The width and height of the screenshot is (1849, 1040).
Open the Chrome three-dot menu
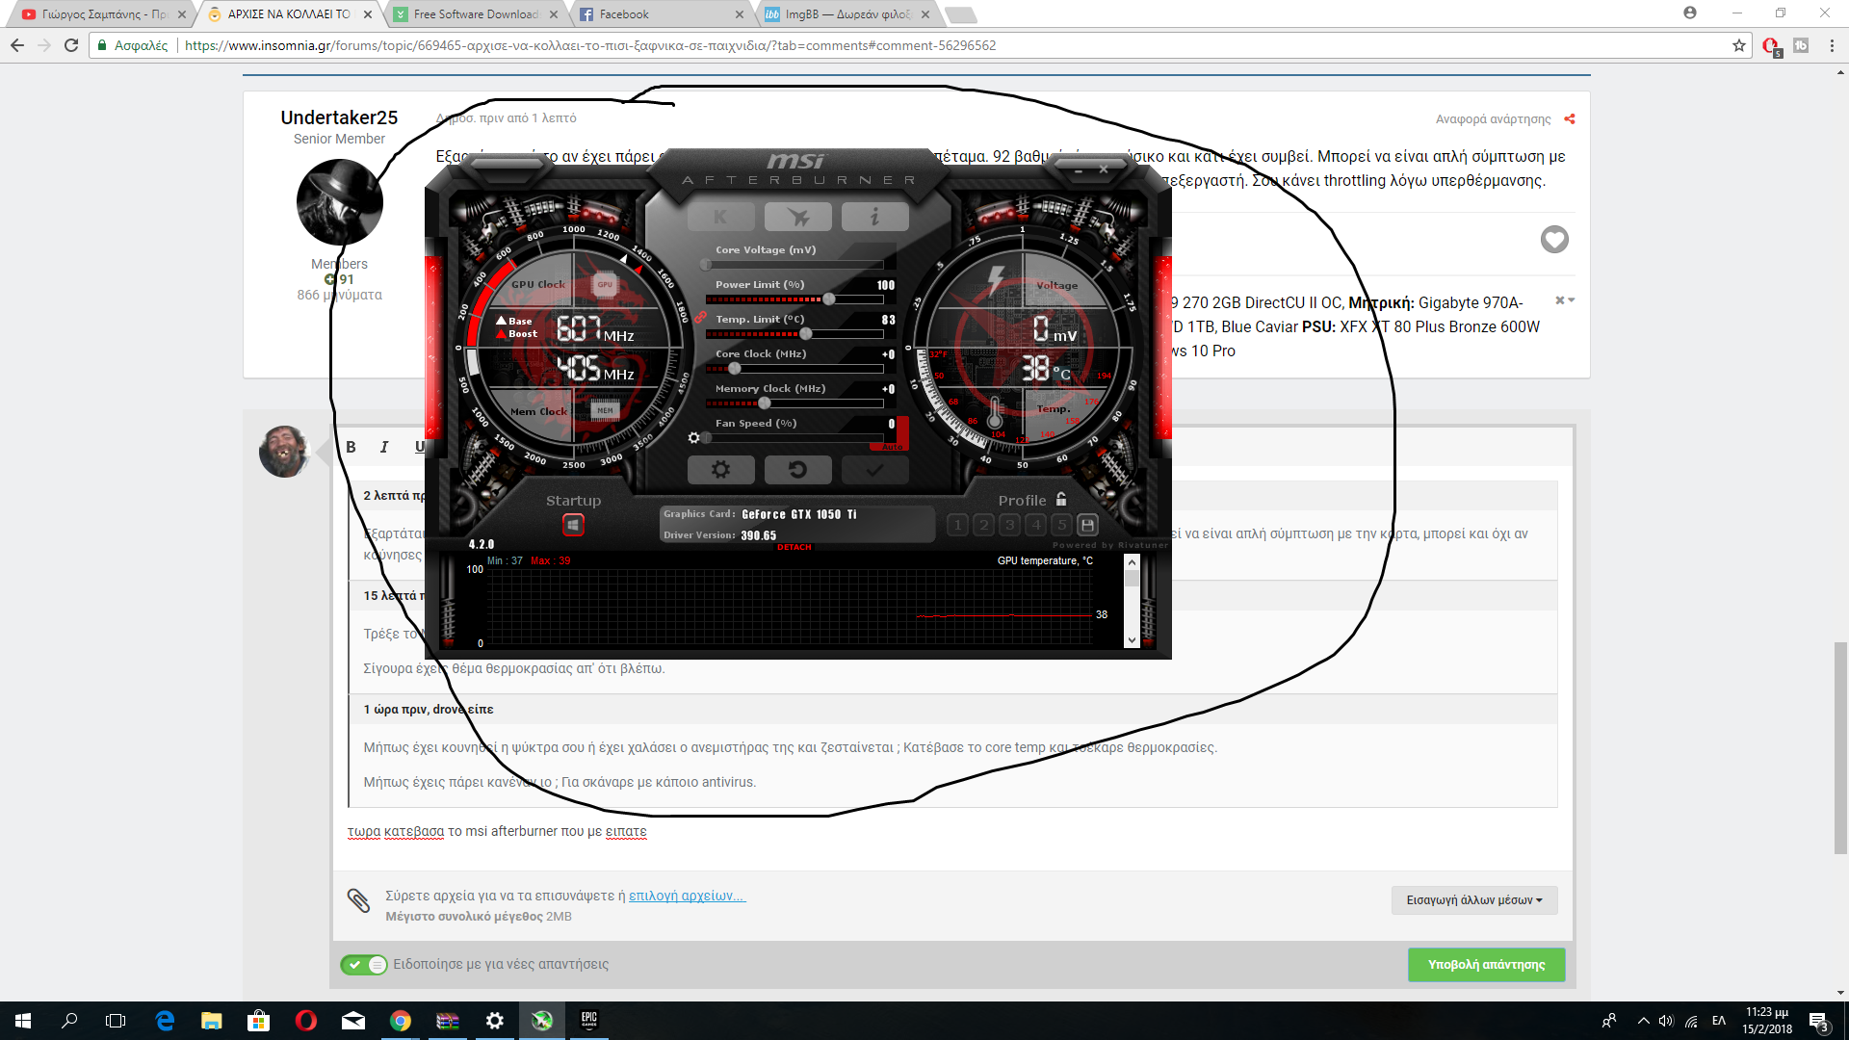coord(1832,45)
